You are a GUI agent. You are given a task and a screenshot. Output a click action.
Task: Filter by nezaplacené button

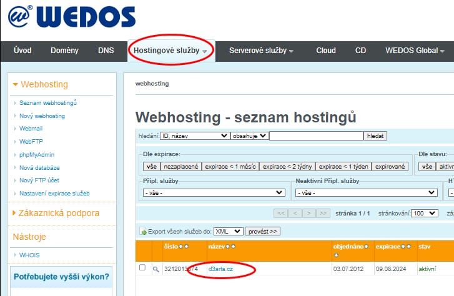[181, 167]
